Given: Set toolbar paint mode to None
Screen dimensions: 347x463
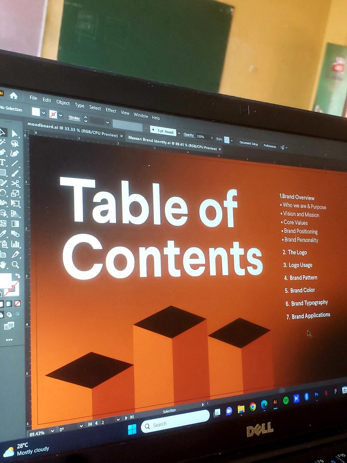Looking at the screenshot, I should [18, 304].
